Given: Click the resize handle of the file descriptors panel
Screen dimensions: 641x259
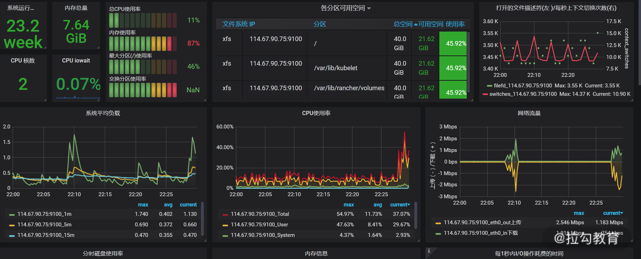Looking at the screenshot, I should [x=632, y=100].
